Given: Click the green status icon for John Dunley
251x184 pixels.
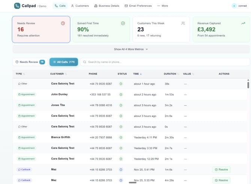Looking at the screenshot, I should [x=121, y=94].
